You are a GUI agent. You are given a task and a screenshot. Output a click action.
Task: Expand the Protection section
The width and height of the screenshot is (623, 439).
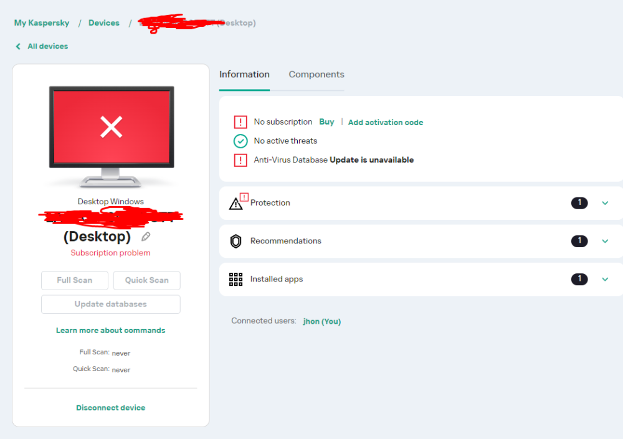(605, 202)
